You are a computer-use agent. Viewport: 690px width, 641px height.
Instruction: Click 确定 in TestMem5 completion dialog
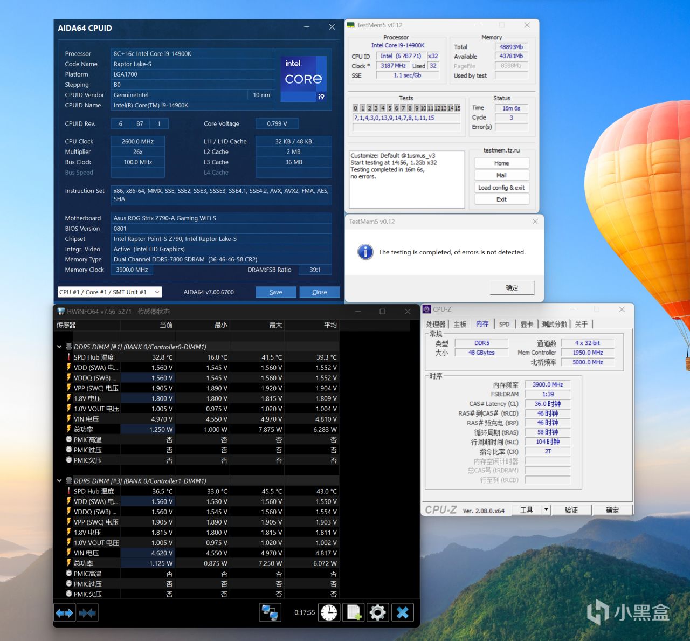[512, 288]
